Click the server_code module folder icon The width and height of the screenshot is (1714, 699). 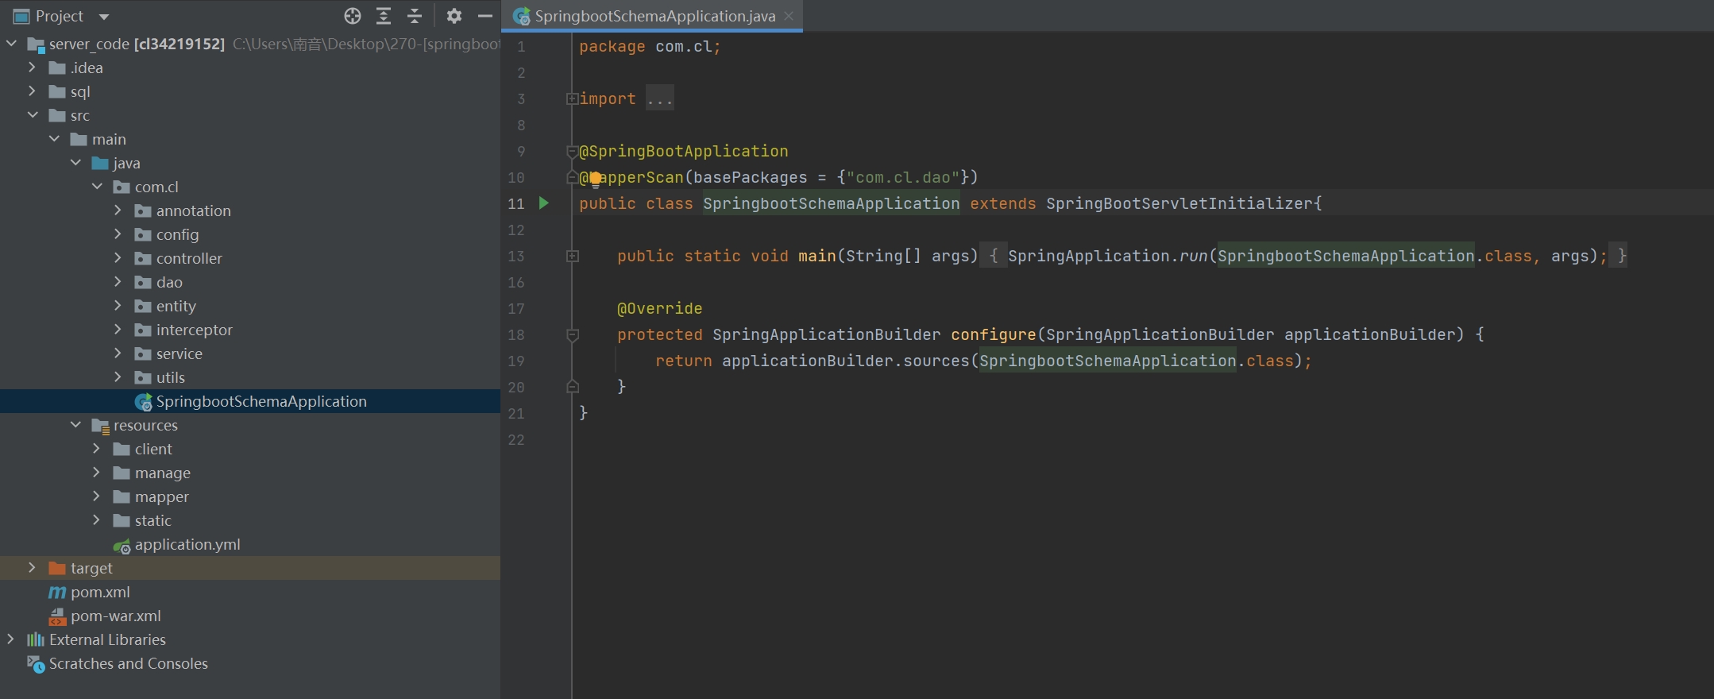pyautogui.click(x=37, y=44)
